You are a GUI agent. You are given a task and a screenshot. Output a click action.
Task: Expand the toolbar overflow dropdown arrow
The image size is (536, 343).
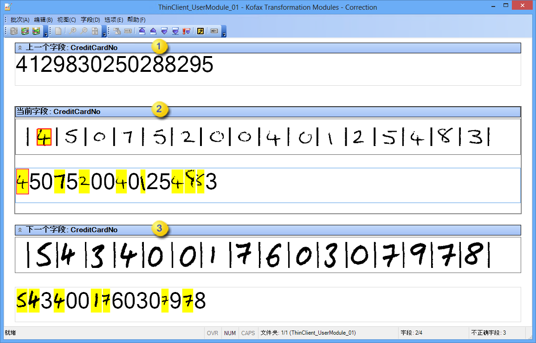point(224,33)
